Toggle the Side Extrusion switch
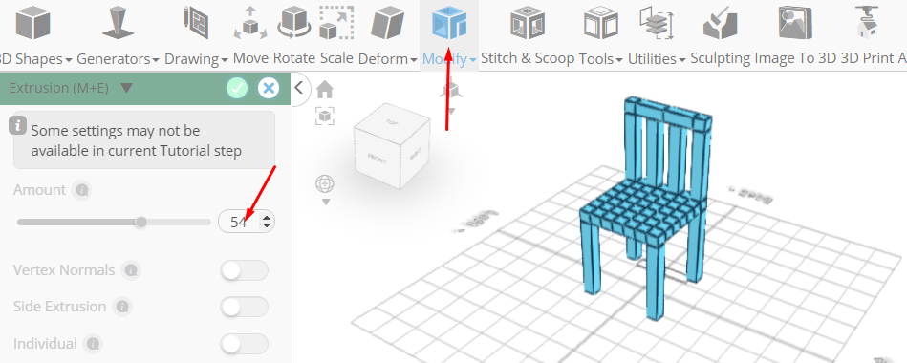This screenshot has width=907, height=363. point(244,307)
